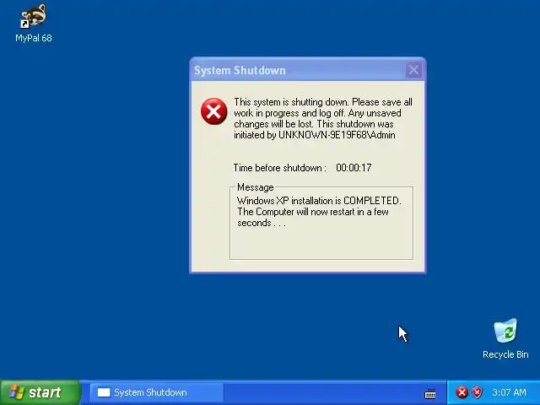Click the Start button

40,392
